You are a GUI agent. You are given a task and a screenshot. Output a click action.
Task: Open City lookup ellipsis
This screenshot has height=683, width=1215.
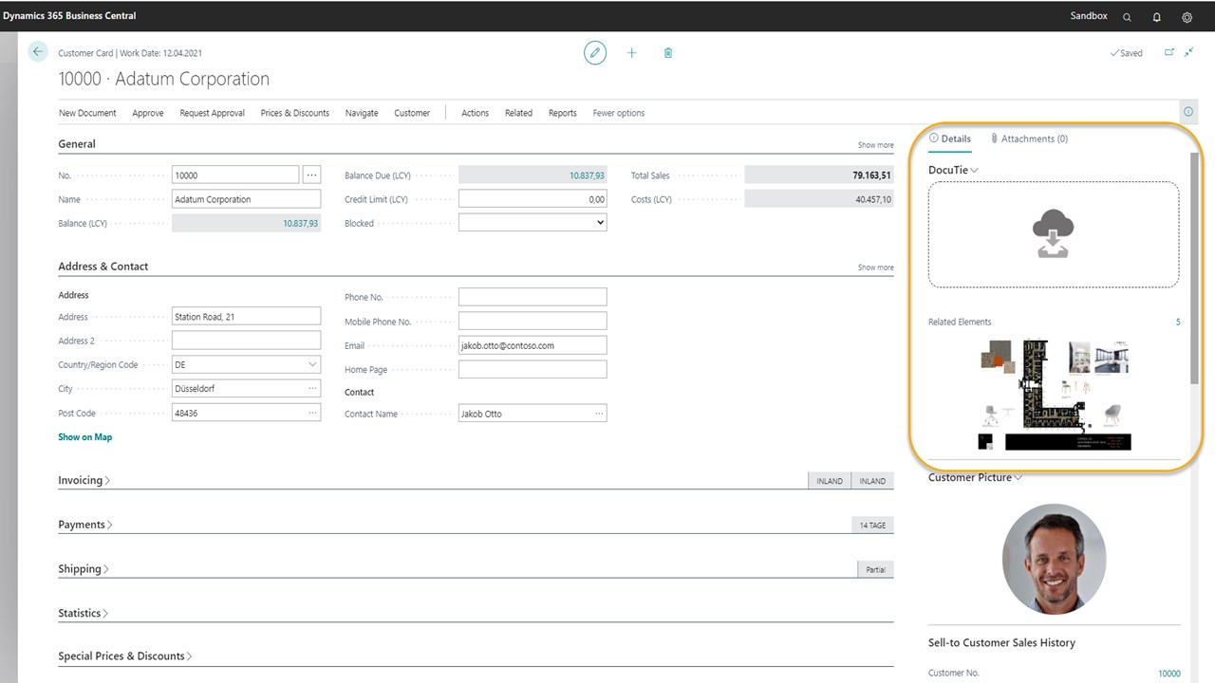(312, 389)
